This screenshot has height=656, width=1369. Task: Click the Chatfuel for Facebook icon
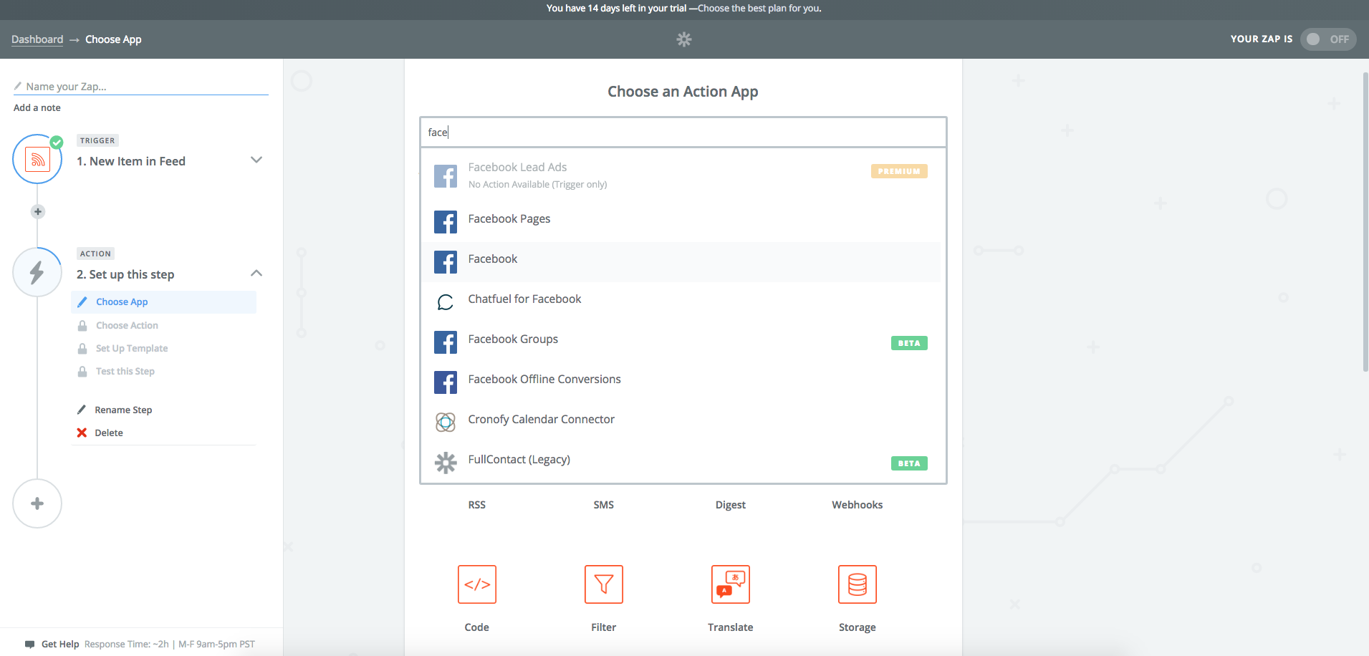coord(446,302)
